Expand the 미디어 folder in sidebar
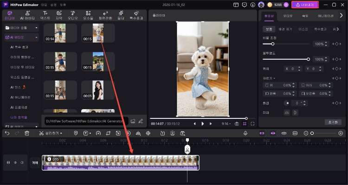Image resolution: width=348 pixels, height=185 pixels. (22, 28)
